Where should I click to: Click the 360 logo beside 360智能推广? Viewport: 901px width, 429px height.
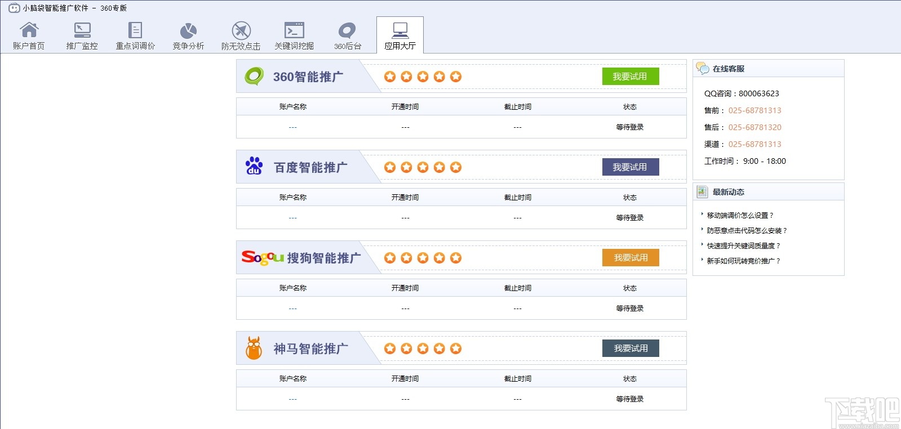tap(254, 76)
